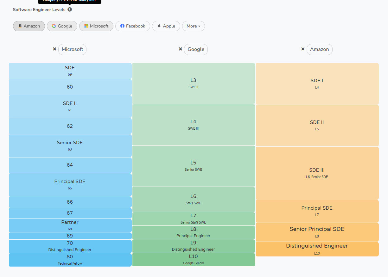The width and height of the screenshot is (388, 277).
Task: Select Google L4 SWE III block
Action: click(194, 125)
